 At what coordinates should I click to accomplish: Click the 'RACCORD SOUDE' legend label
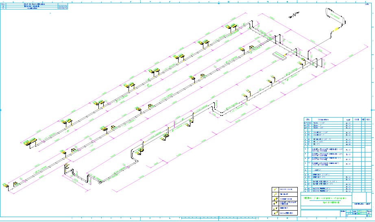coord(286,189)
